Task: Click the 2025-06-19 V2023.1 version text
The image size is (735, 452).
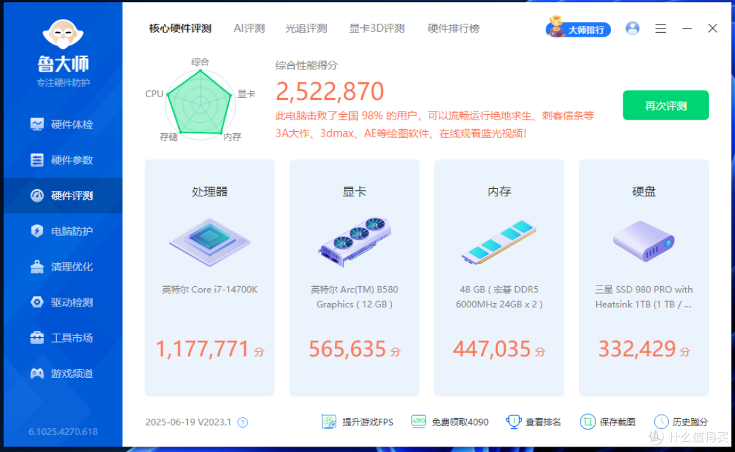Action: pyautogui.click(x=189, y=422)
